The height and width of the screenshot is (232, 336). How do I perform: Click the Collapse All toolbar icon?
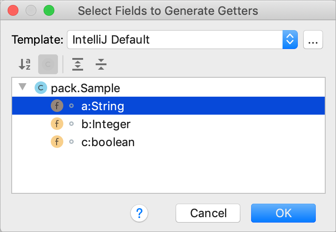point(101,64)
